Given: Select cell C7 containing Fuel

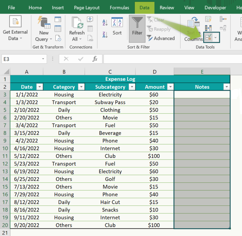Looking at the screenshot, I should (110, 125).
